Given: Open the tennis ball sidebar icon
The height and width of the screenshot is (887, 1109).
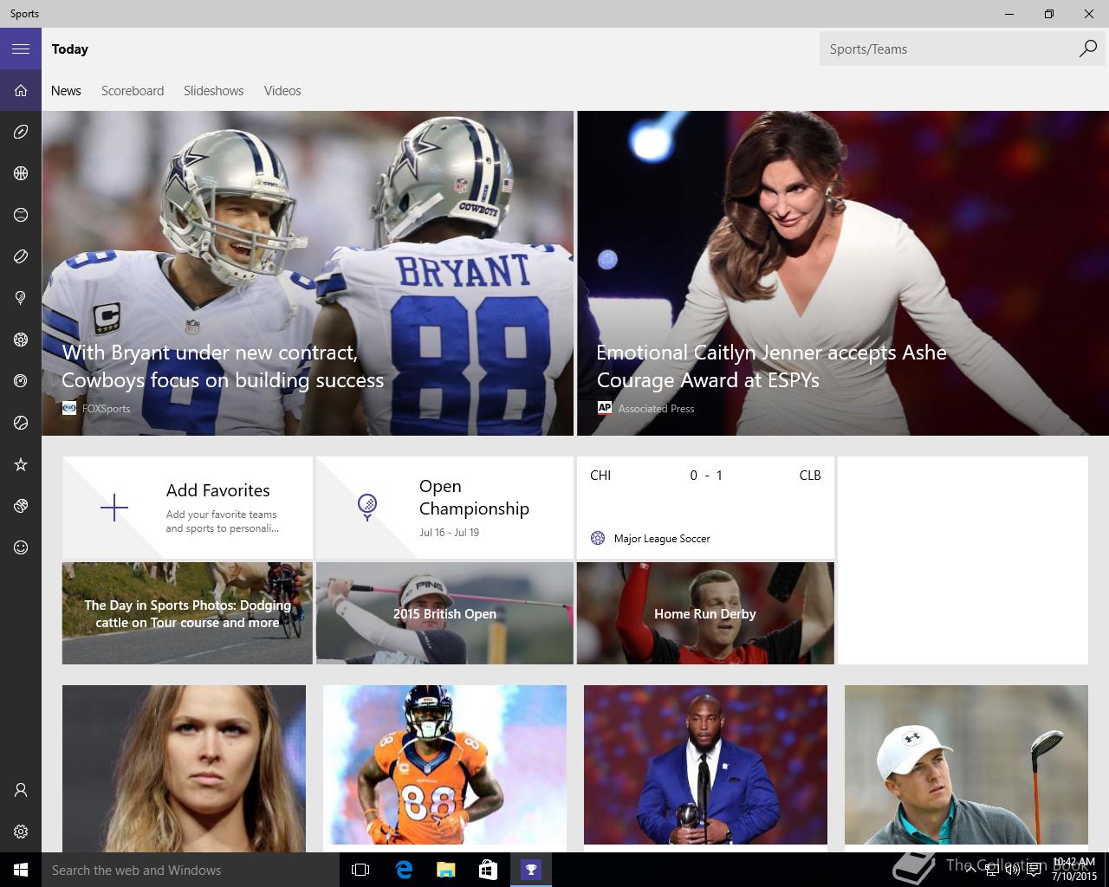Looking at the screenshot, I should click(x=21, y=423).
